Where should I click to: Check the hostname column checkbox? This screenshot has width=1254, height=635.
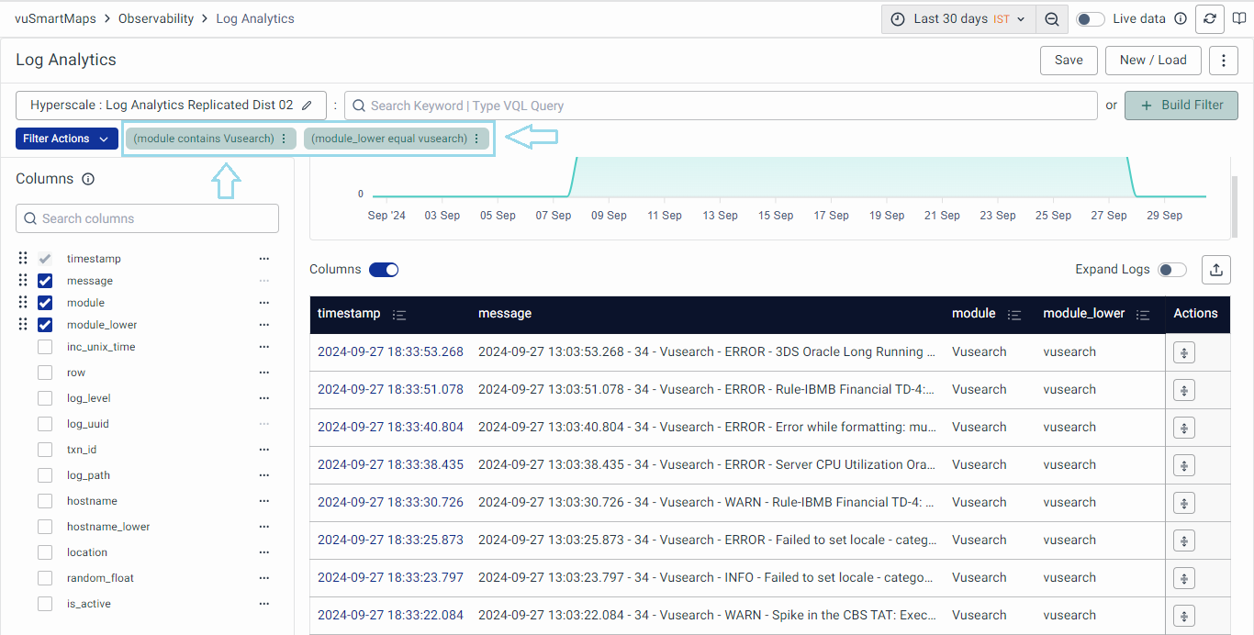(x=45, y=501)
